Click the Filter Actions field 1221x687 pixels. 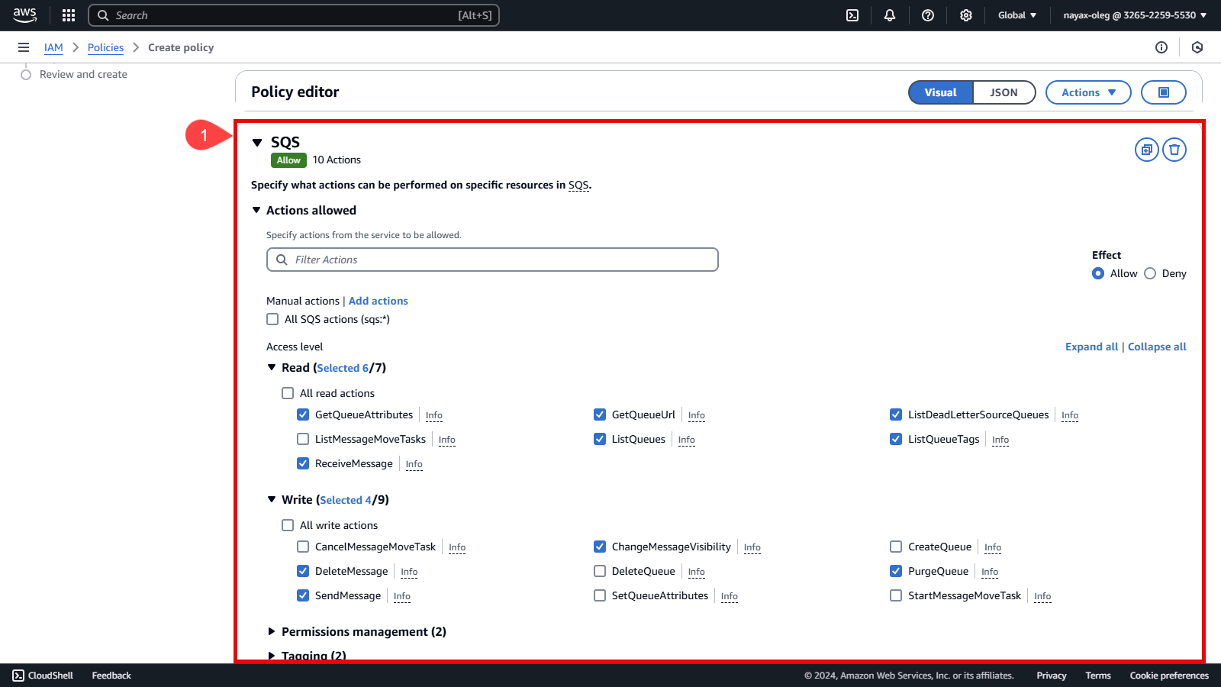(492, 260)
